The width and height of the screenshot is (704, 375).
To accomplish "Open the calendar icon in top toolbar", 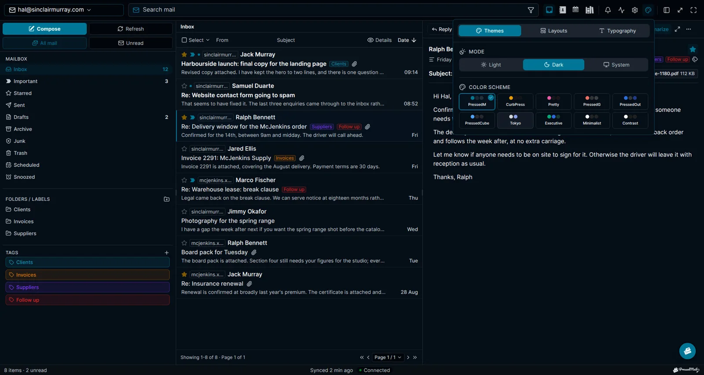I will point(576,10).
